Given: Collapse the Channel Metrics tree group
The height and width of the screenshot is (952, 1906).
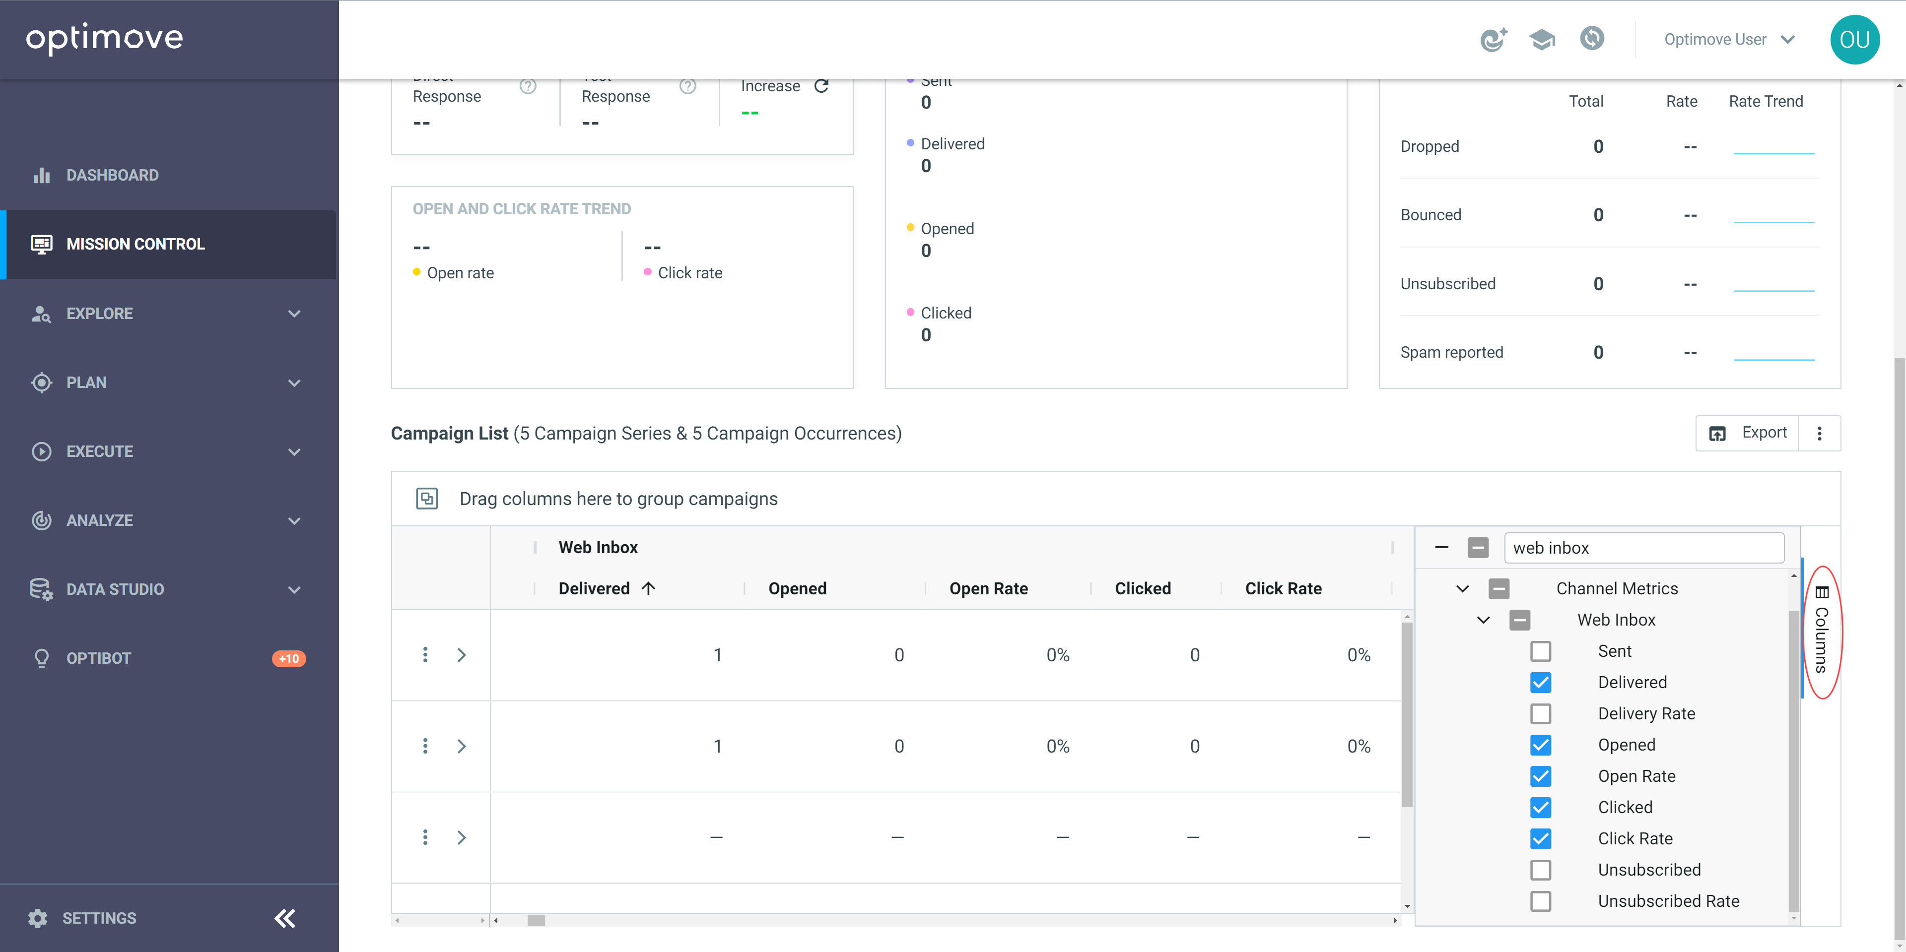Looking at the screenshot, I should 1462,589.
